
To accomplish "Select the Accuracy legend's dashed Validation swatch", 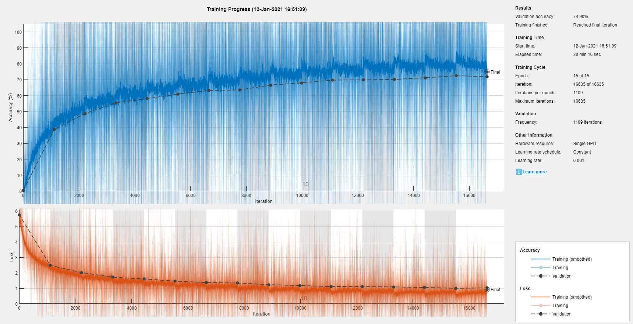I will point(541,276).
